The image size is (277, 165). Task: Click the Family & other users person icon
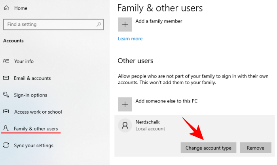pyautogui.click(x=6, y=129)
